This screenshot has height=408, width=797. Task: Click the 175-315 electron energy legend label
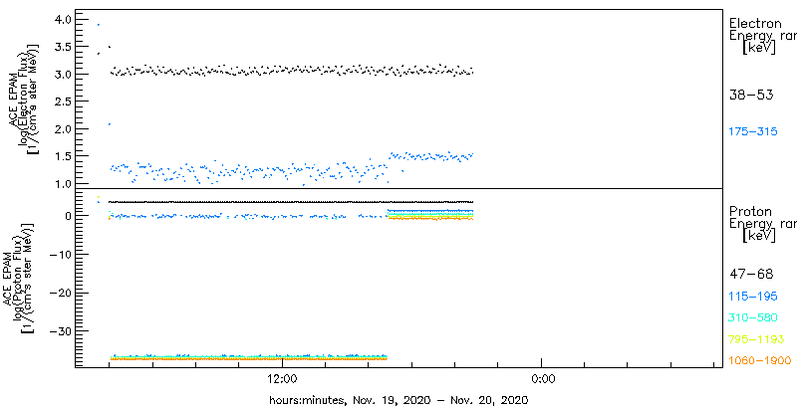[753, 132]
